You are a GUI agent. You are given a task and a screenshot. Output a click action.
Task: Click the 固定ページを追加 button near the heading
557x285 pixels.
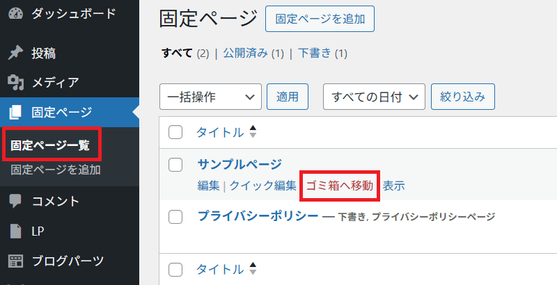click(320, 19)
